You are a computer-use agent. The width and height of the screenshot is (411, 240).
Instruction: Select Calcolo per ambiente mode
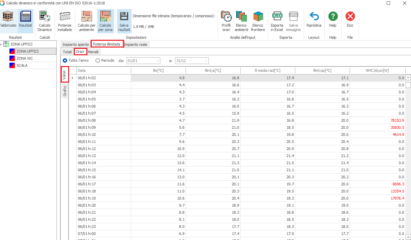coord(86,21)
